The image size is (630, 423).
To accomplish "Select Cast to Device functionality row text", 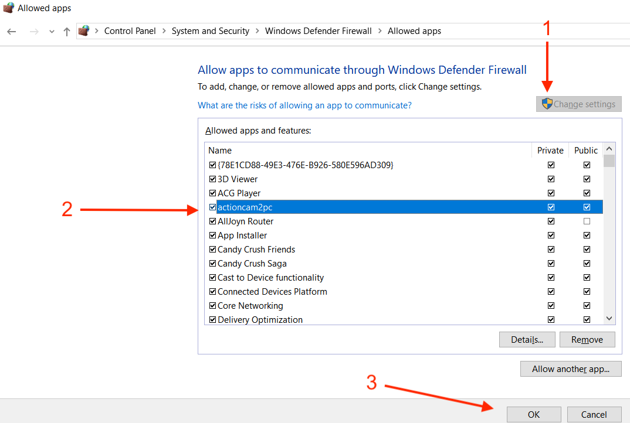I will click(x=271, y=277).
